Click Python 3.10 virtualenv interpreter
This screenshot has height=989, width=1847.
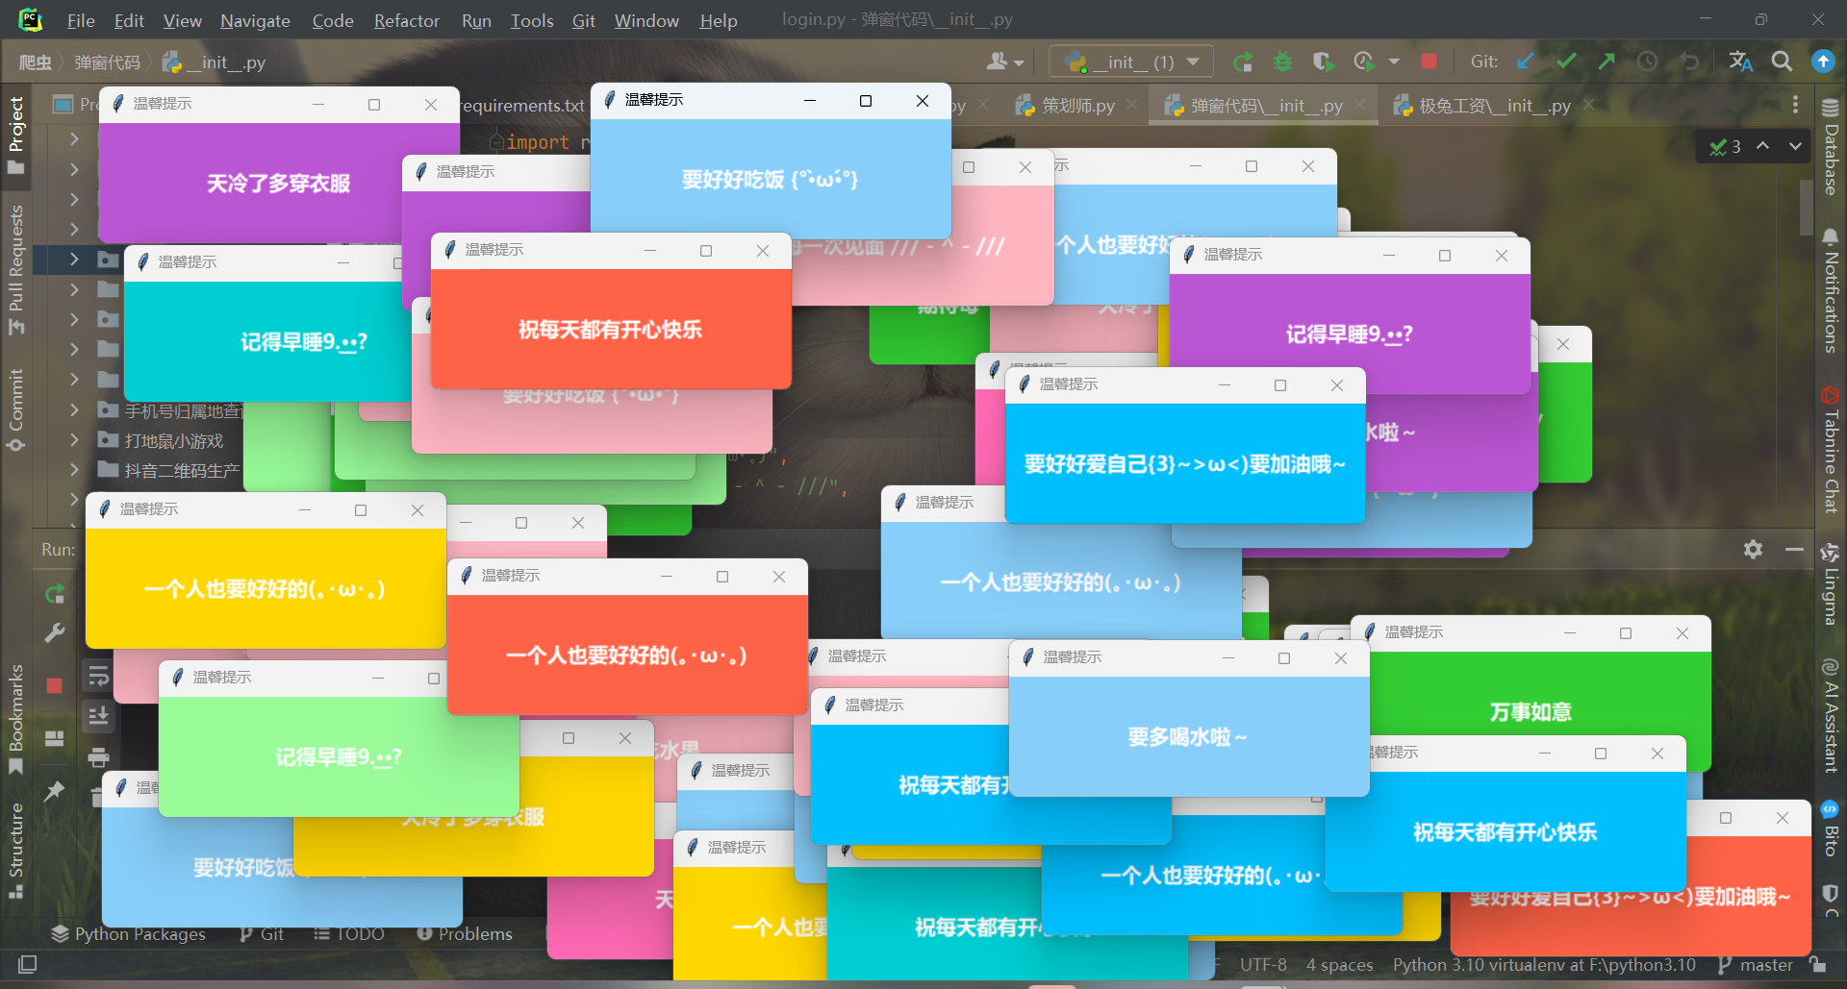1544,964
